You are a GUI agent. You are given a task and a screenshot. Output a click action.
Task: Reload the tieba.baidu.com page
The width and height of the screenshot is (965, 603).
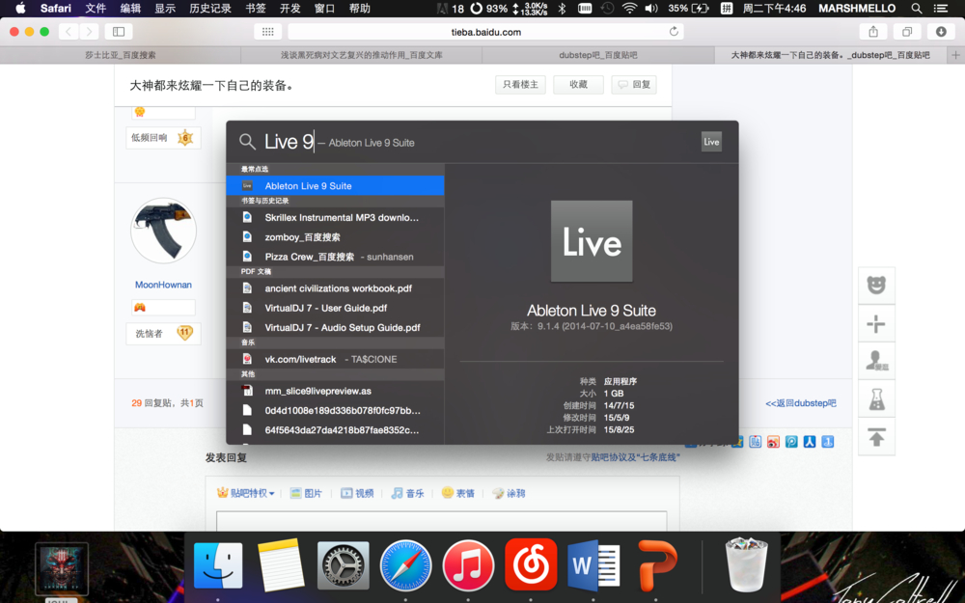coord(674,32)
